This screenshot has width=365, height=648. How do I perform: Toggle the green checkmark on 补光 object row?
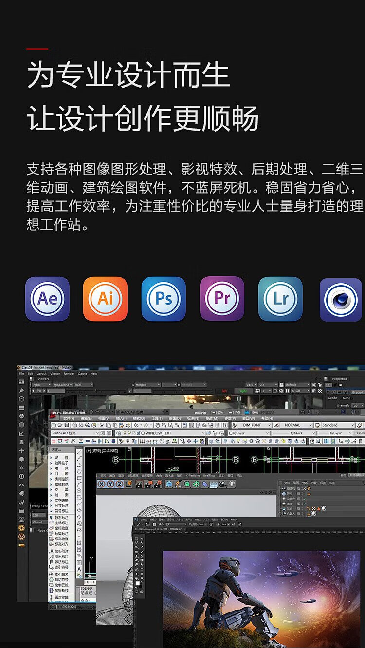click(305, 498)
